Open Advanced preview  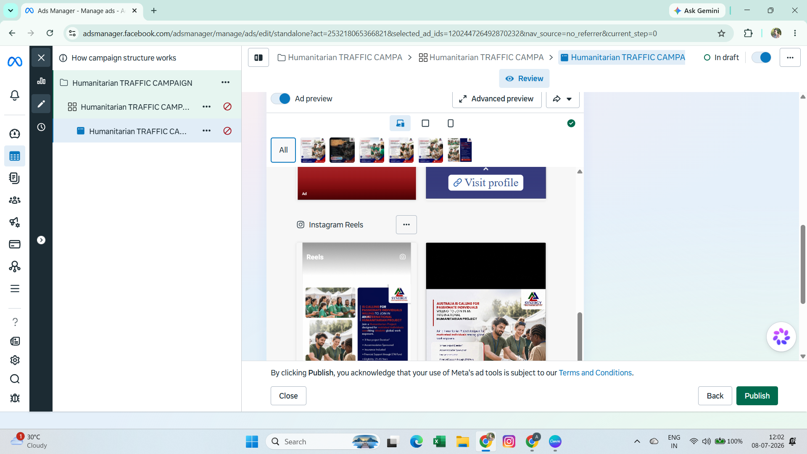497,99
